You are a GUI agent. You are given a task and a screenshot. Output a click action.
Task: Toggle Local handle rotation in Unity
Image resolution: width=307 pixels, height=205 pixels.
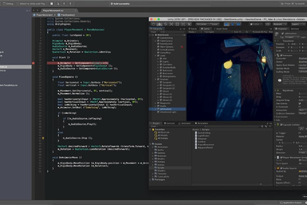click(214, 24)
